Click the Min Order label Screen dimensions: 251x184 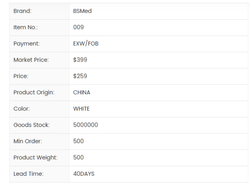pos(28,141)
